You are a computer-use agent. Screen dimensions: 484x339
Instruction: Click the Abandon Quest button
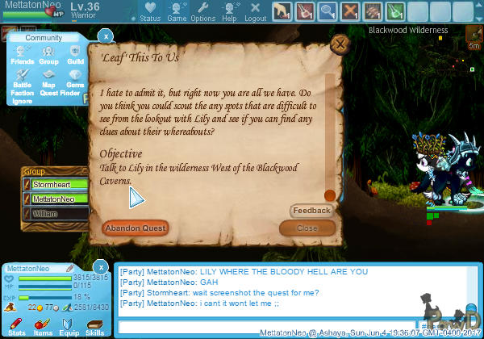click(x=136, y=228)
